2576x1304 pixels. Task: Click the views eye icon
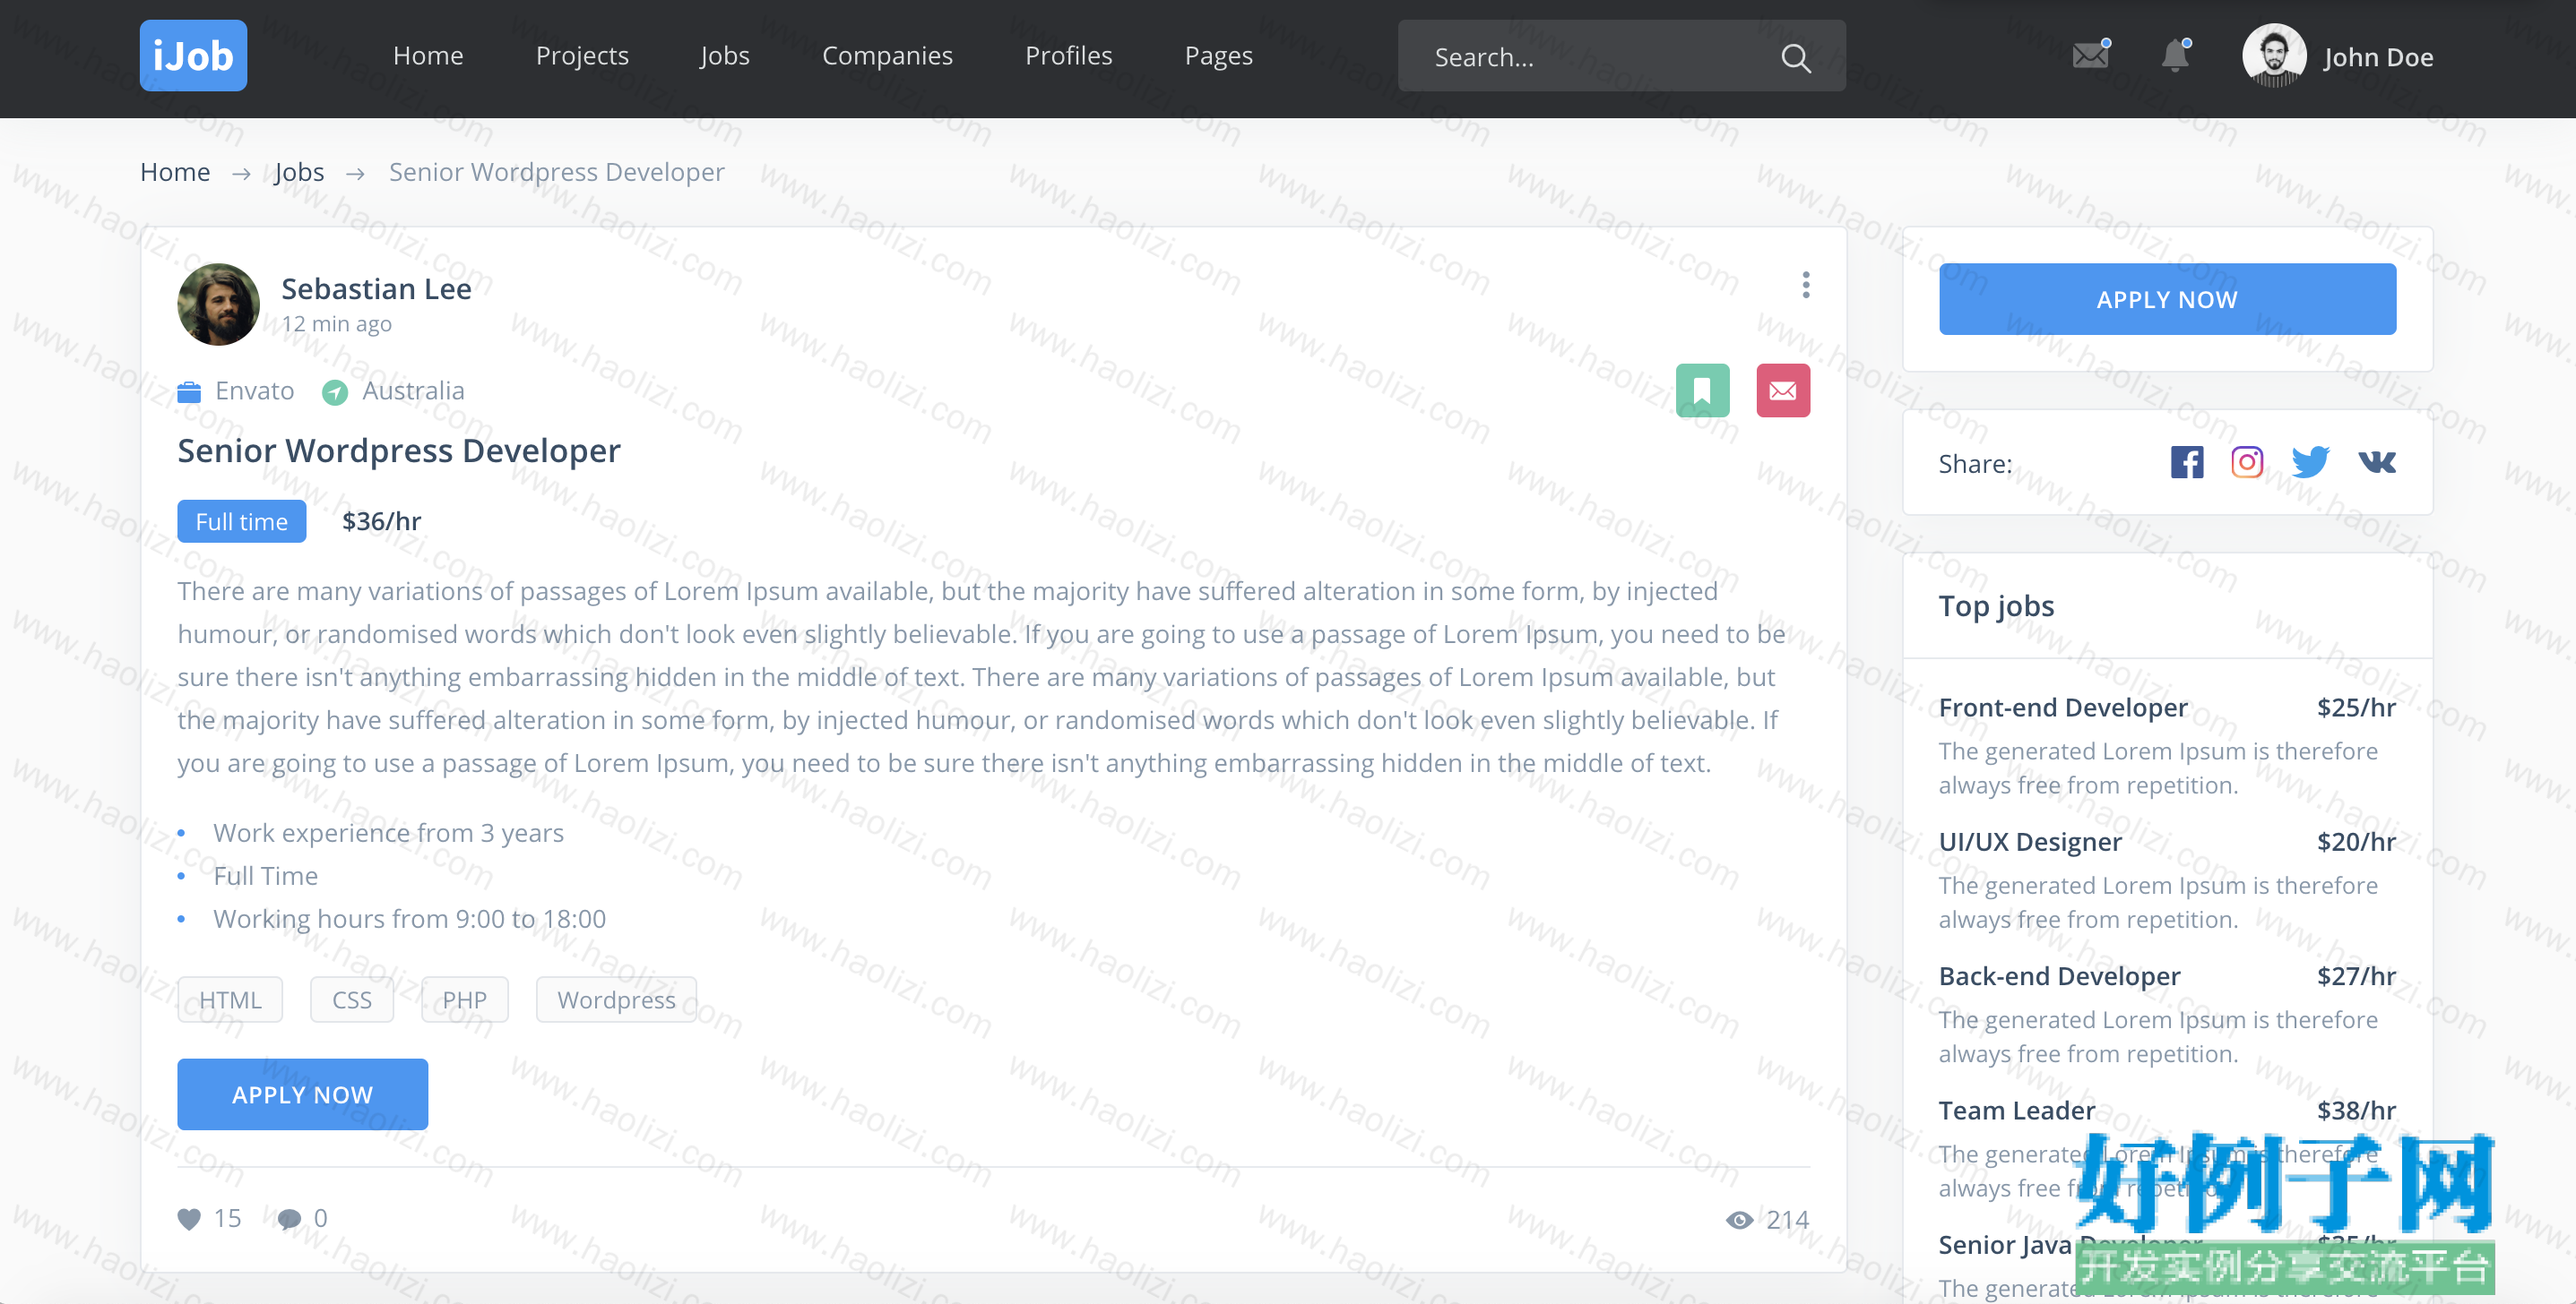[x=1739, y=1220]
